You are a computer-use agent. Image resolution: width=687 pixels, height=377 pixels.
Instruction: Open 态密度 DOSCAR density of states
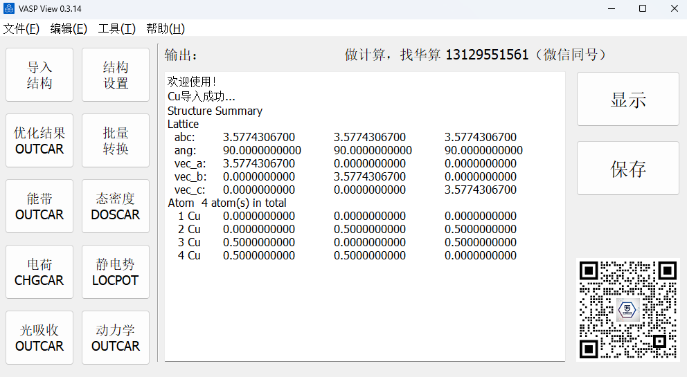116,207
